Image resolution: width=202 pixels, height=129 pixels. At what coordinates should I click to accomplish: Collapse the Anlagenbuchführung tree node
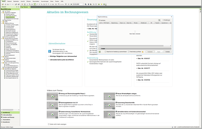click(2, 23)
